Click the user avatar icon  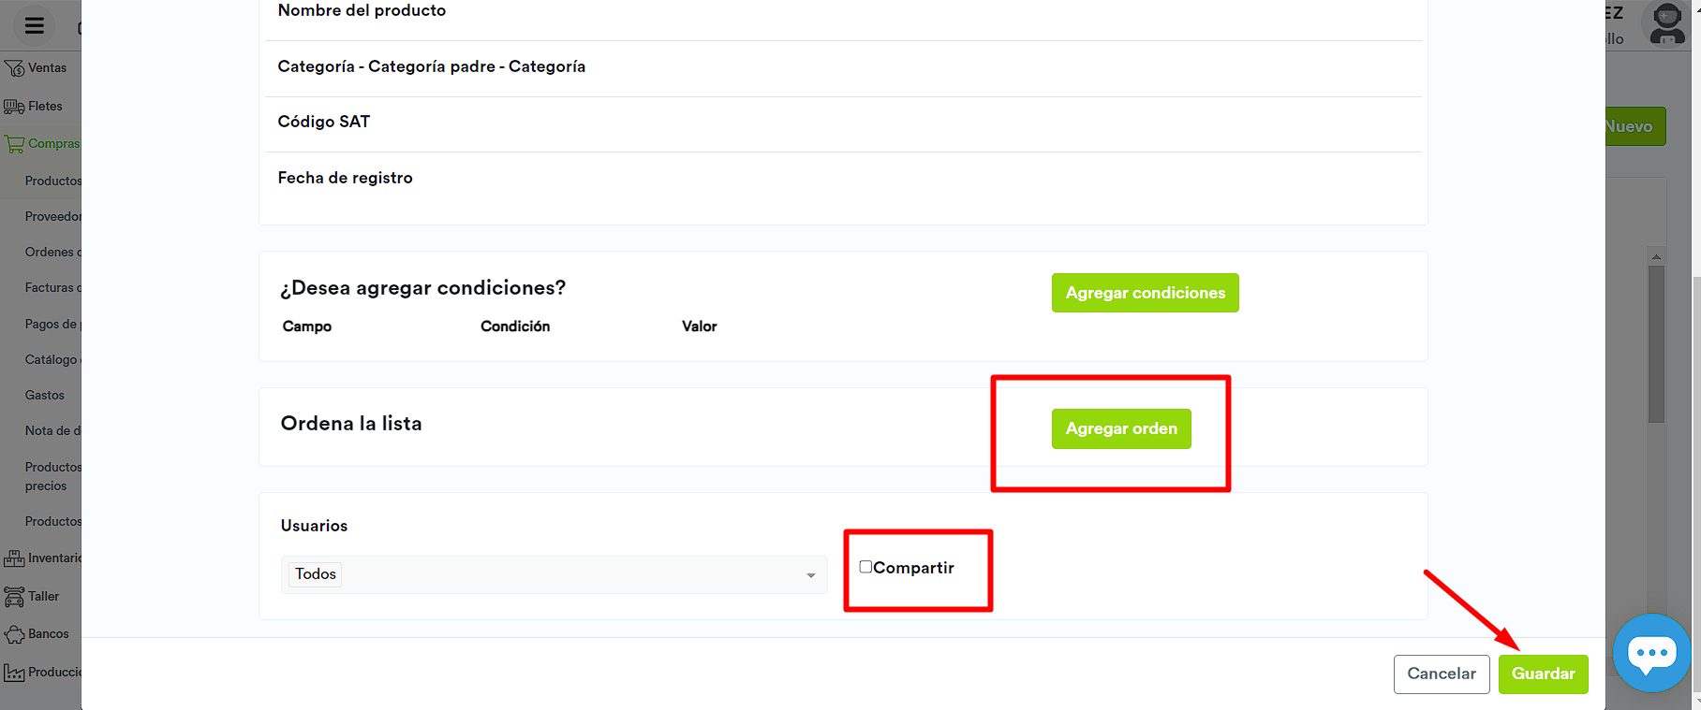tap(1667, 24)
